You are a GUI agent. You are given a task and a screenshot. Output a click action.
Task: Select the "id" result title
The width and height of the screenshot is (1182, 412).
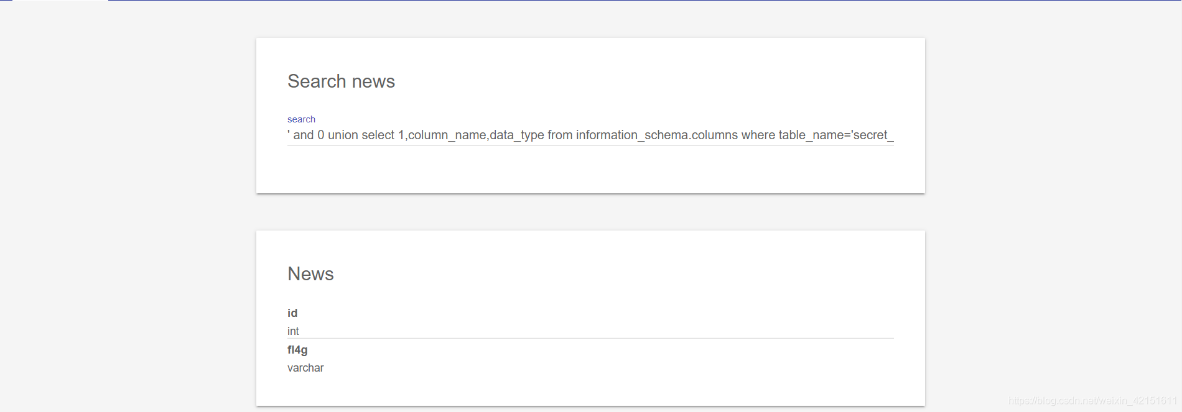coord(292,313)
